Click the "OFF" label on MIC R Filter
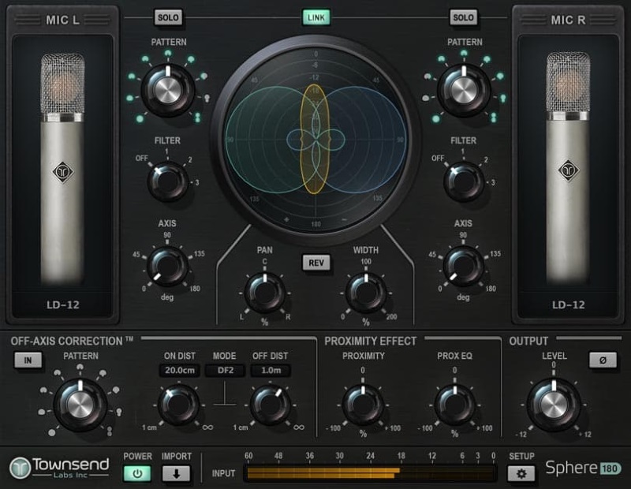The image size is (631, 489). (438, 159)
